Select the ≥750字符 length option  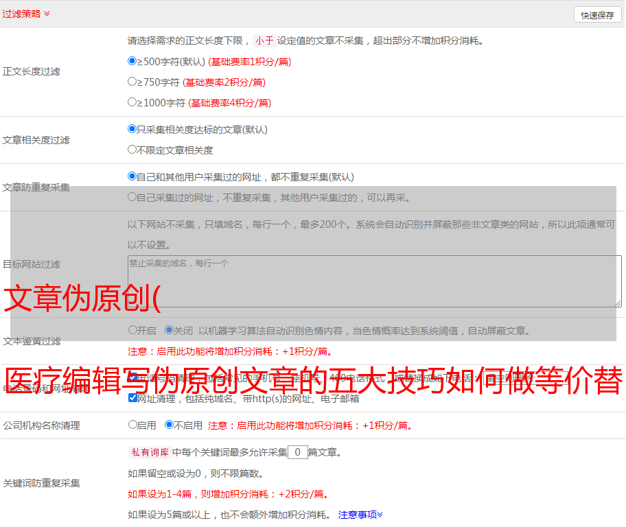[132, 82]
